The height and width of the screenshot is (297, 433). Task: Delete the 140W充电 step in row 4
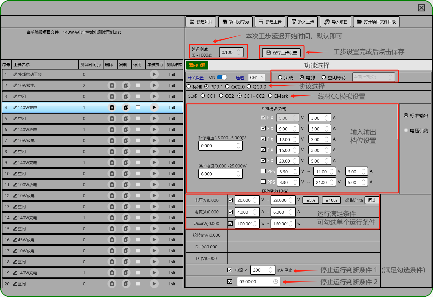point(112,107)
